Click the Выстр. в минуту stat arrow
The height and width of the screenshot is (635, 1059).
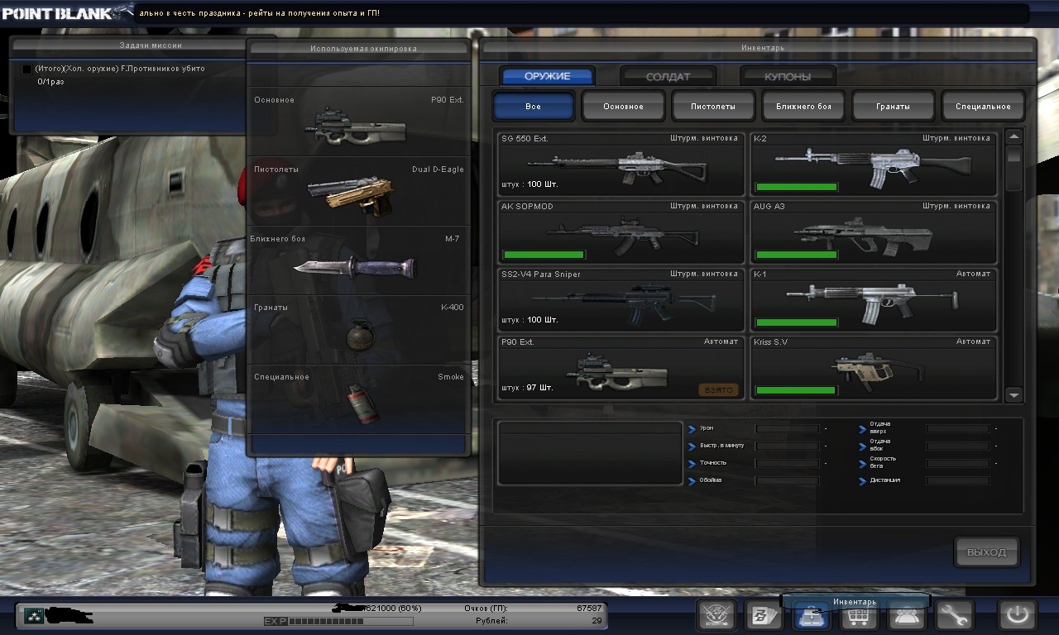coord(692,446)
